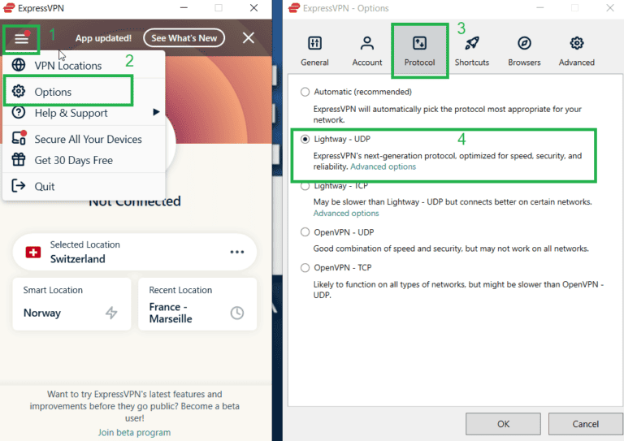This screenshot has width=624, height=441.
Task: Select OpenVPN - UDP protocol
Action: click(x=305, y=231)
